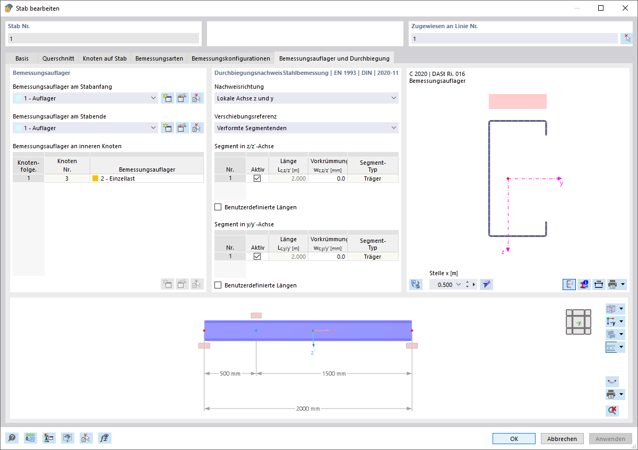Click the solid rendering mode icon

click(611, 334)
